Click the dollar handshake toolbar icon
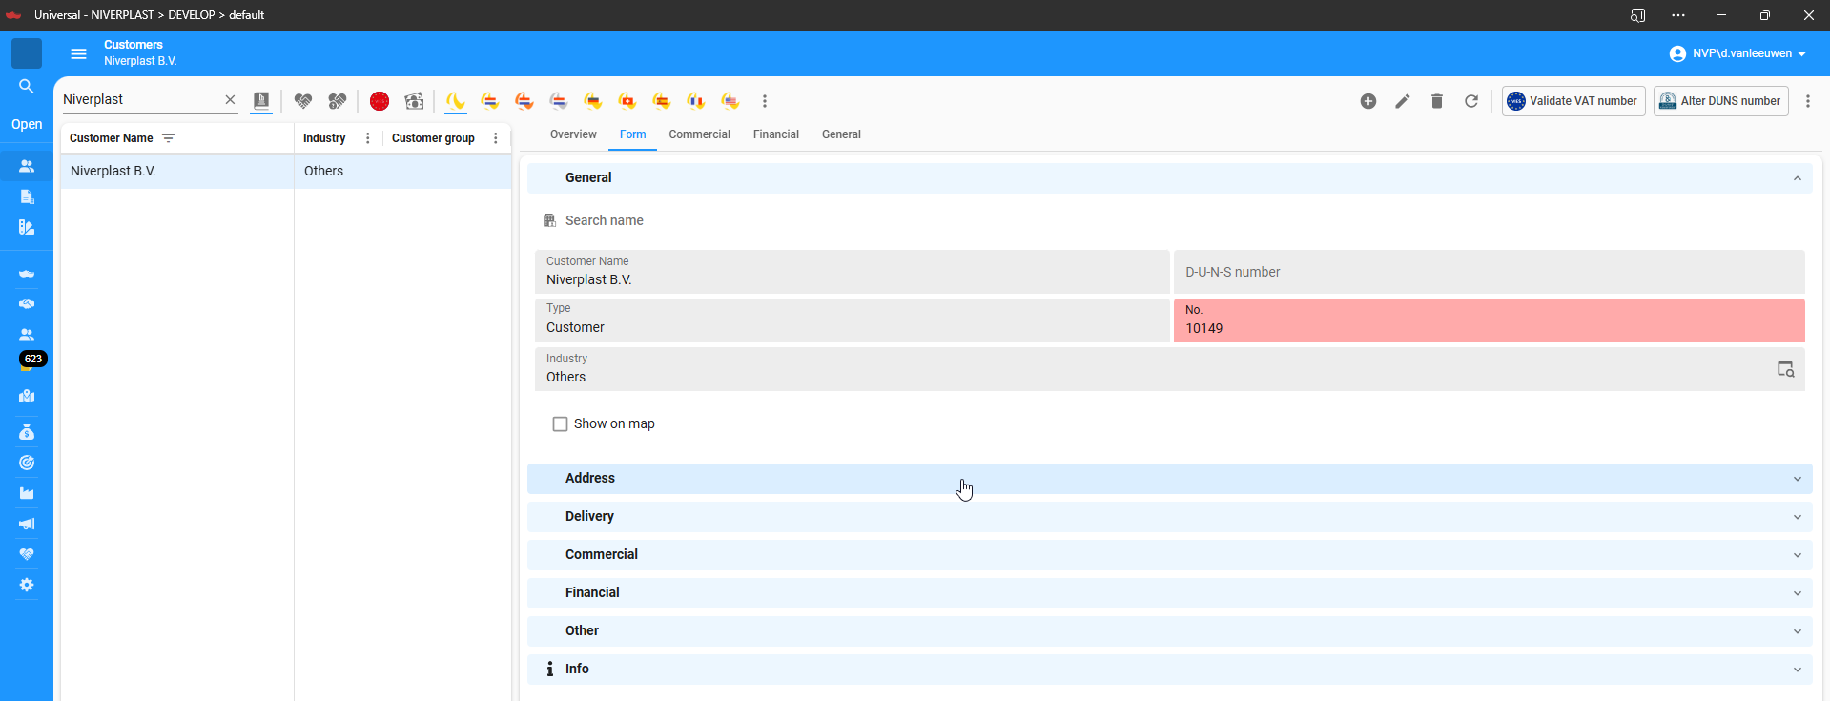This screenshot has height=701, width=1830. (338, 101)
